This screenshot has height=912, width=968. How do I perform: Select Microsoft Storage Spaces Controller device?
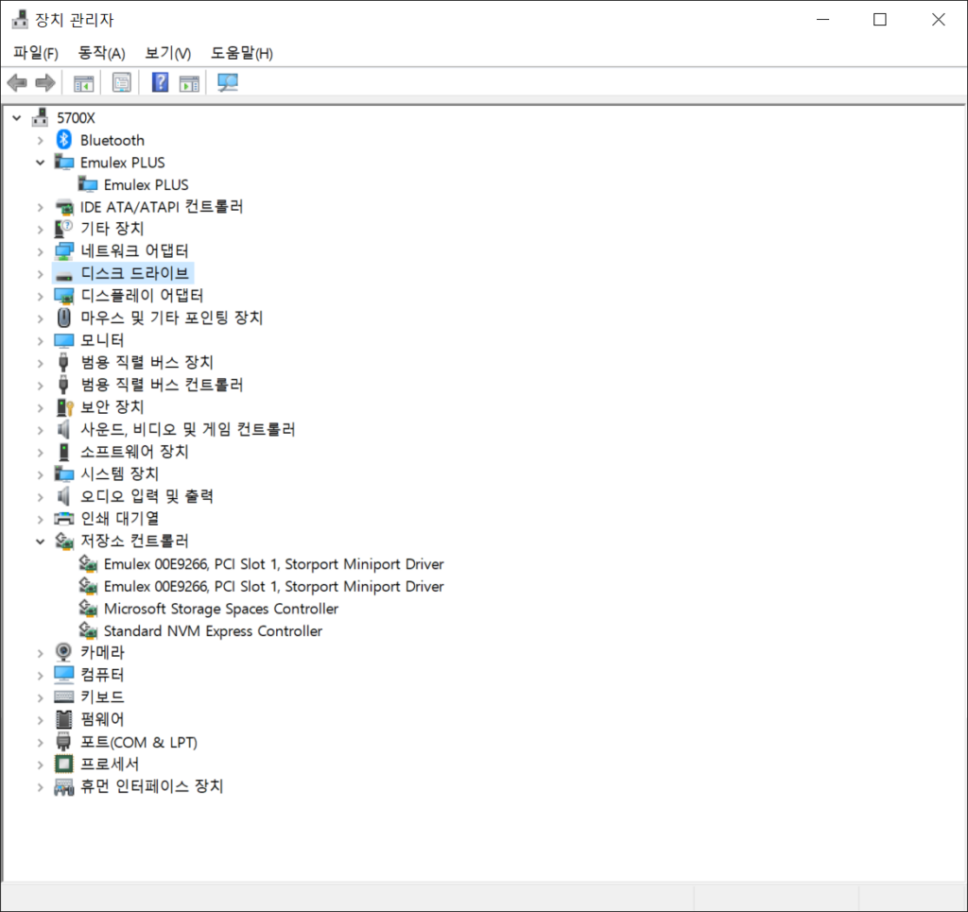pos(220,609)
